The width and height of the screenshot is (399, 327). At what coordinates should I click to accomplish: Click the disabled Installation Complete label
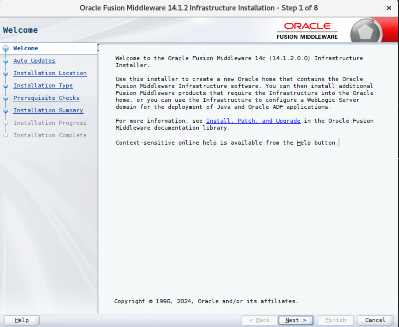(x=50, y=135)
